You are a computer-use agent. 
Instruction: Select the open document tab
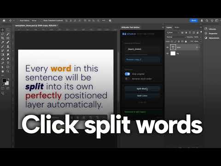(36, 26)
